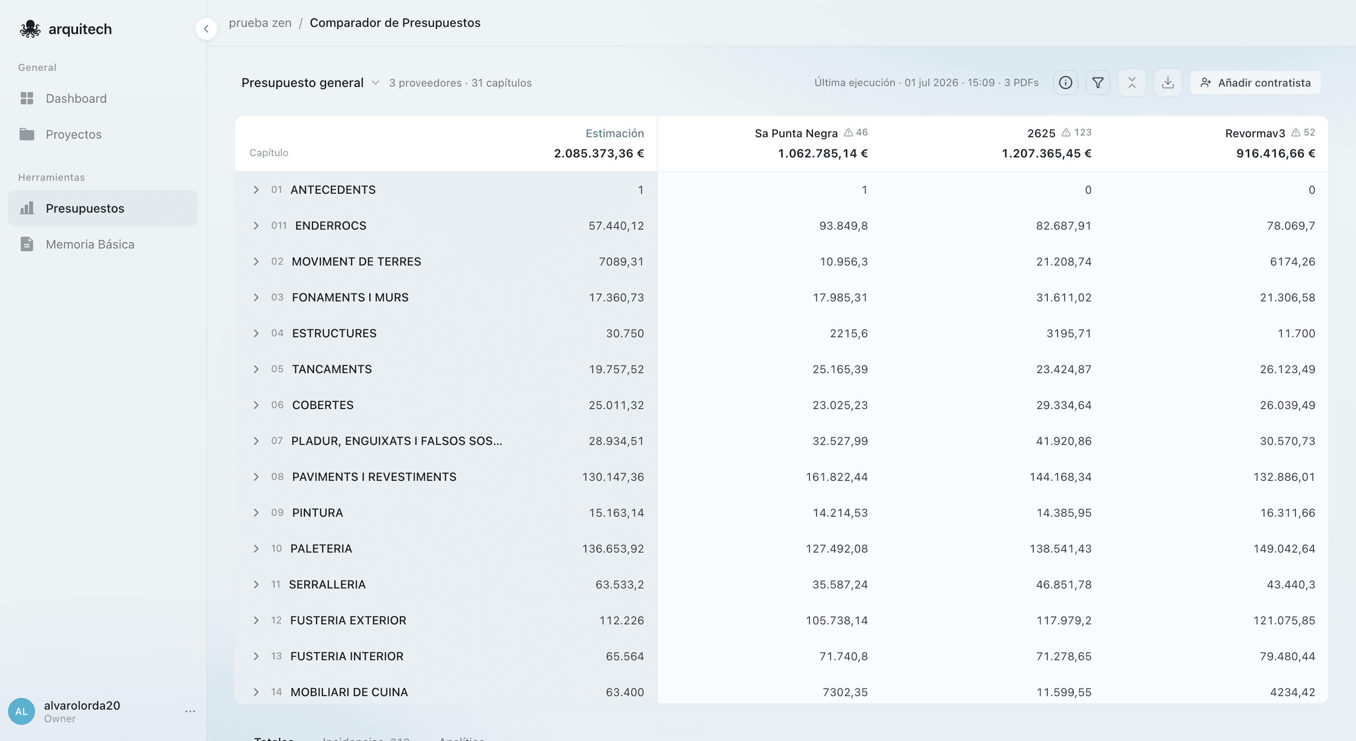Expand chapter 07 PLADUR, ENGUIXATS
This screenshot has width=1356, height=741.
click(x=256, y=441)
